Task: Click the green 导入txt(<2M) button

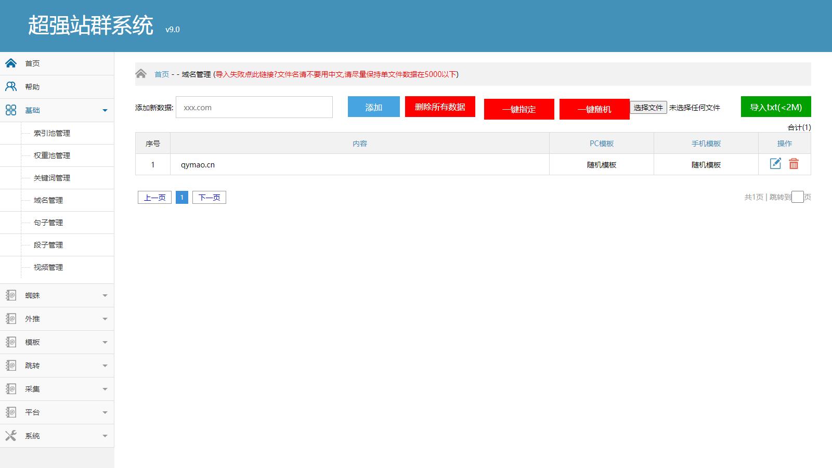Action: (776, 107)
